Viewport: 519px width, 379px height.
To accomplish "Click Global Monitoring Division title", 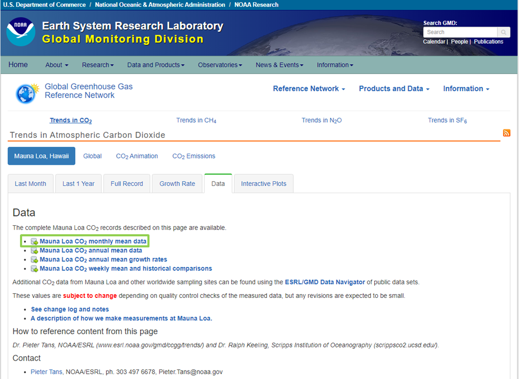I will [x=123, y=39].
